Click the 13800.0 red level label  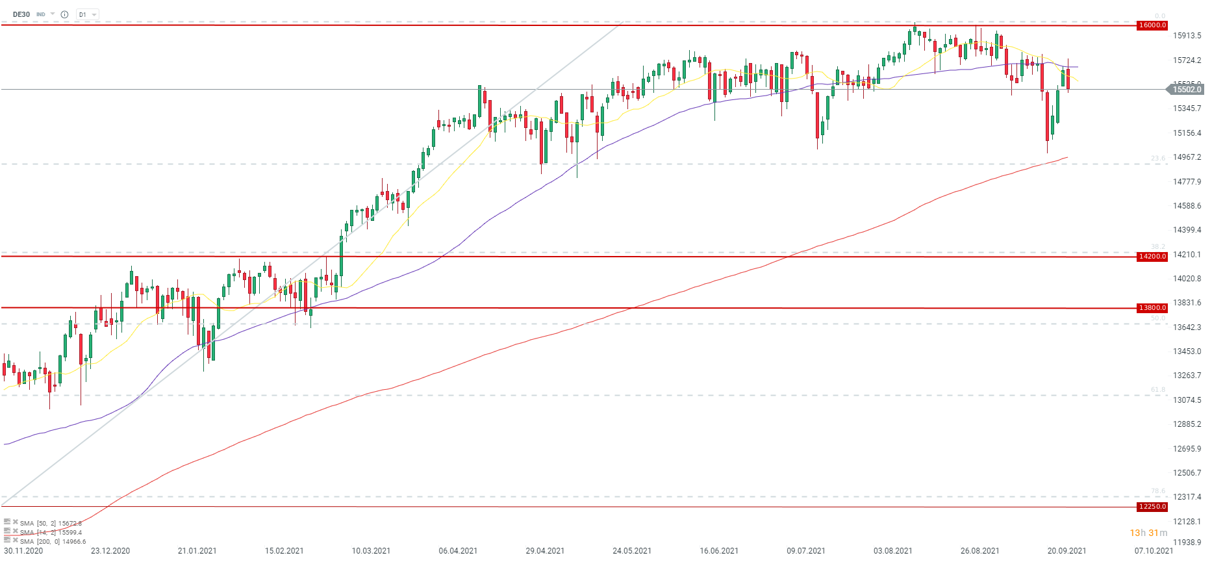tap(1152, 308)
